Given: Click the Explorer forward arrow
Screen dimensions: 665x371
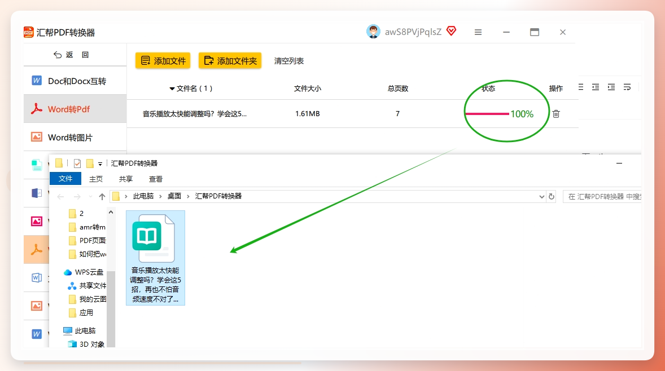Looking at the screenshot, I should pyautogui.click(x=77, y=197).
